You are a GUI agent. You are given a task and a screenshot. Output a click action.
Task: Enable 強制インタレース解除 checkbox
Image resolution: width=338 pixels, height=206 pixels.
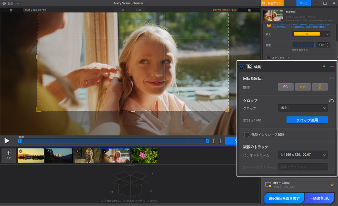(246, 135)
